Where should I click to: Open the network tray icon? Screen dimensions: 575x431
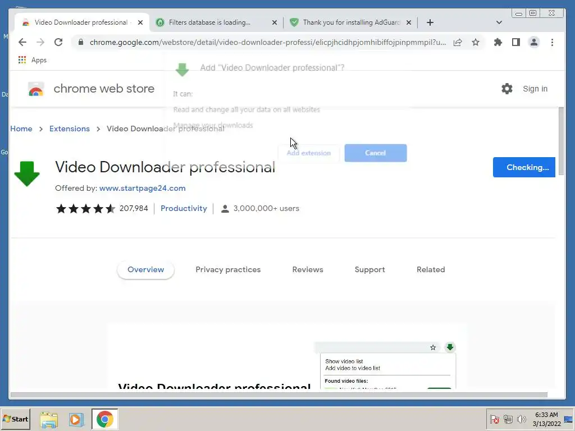click(x=508, y=419)
